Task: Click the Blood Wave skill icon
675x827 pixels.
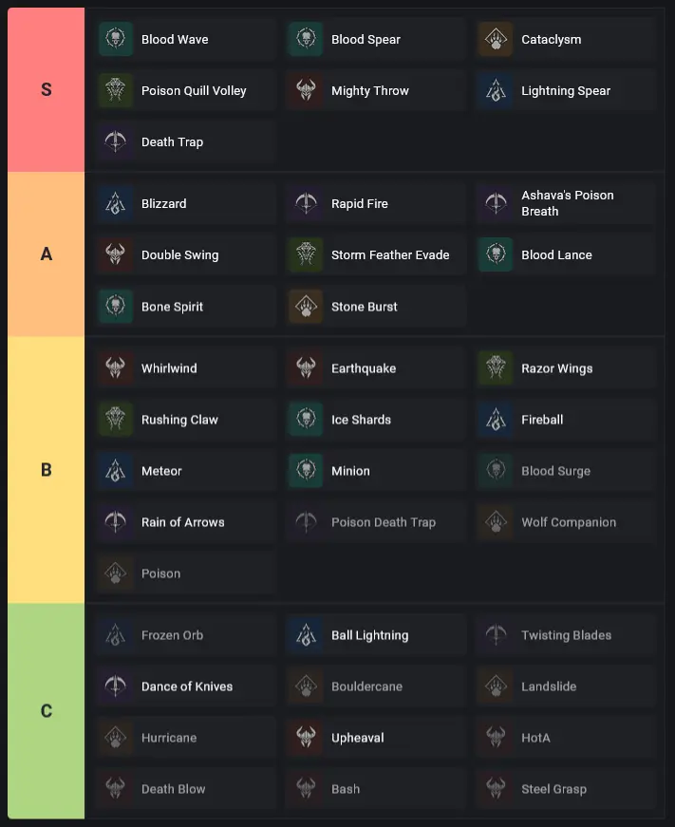Action: [x=115, y=40]
